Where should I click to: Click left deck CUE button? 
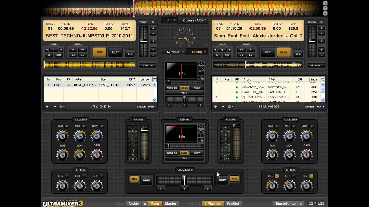click(100, 52)
